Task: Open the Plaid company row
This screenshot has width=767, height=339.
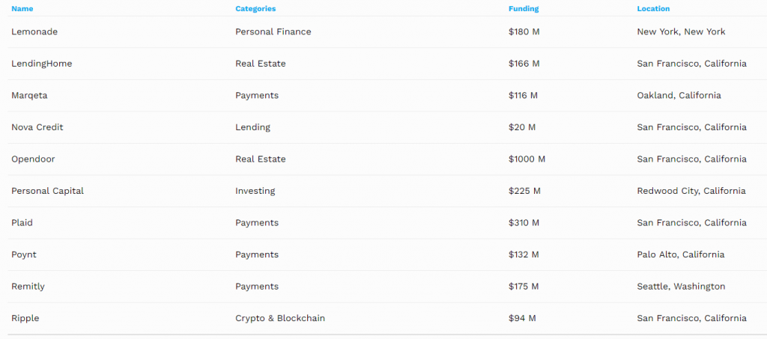Action: pos(22,223)
